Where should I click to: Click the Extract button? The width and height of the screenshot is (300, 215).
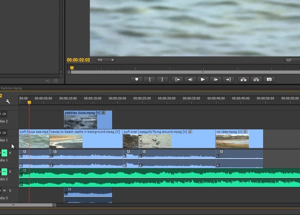click(256, 79)
